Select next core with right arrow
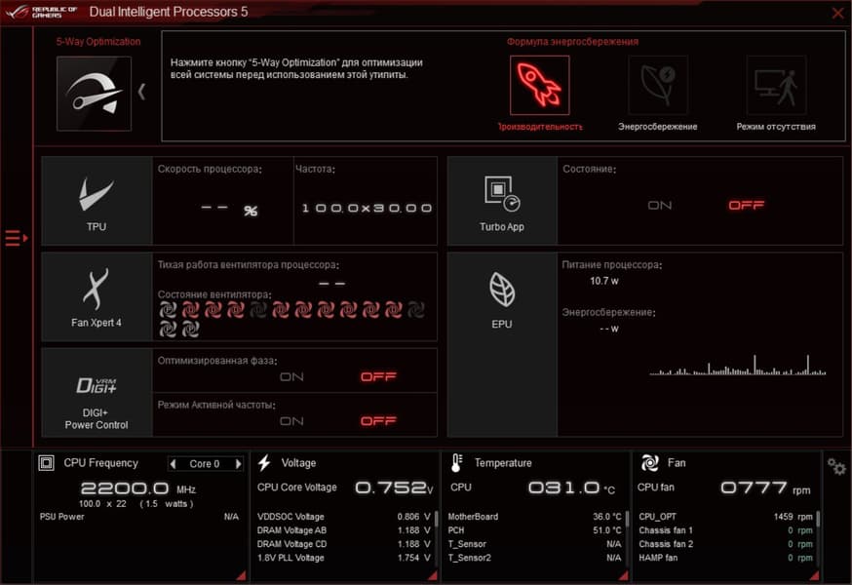This screenshot has width=852, height=585. [x=238, y=464]
